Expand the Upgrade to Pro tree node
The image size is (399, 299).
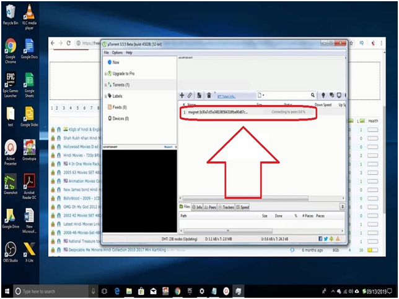[105, 74]
